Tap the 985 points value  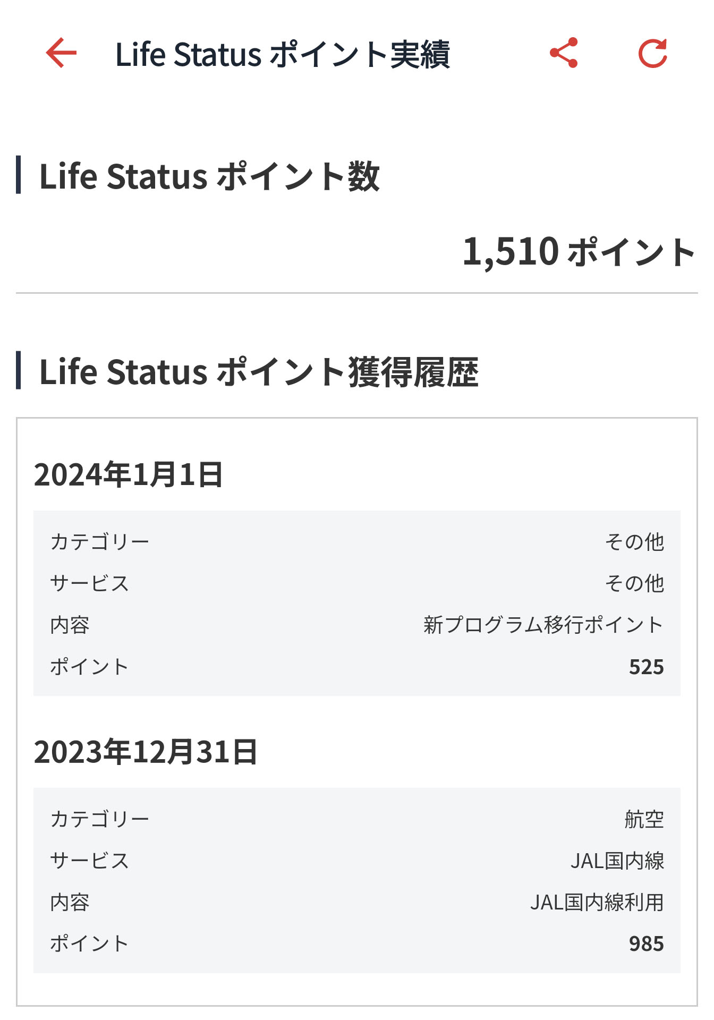point(647,944)
